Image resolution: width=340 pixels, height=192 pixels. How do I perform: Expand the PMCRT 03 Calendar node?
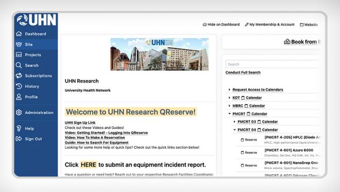pos(234,122)
